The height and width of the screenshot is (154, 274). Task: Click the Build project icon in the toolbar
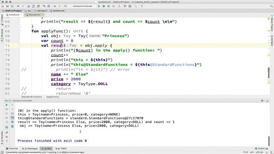point(66,6)
